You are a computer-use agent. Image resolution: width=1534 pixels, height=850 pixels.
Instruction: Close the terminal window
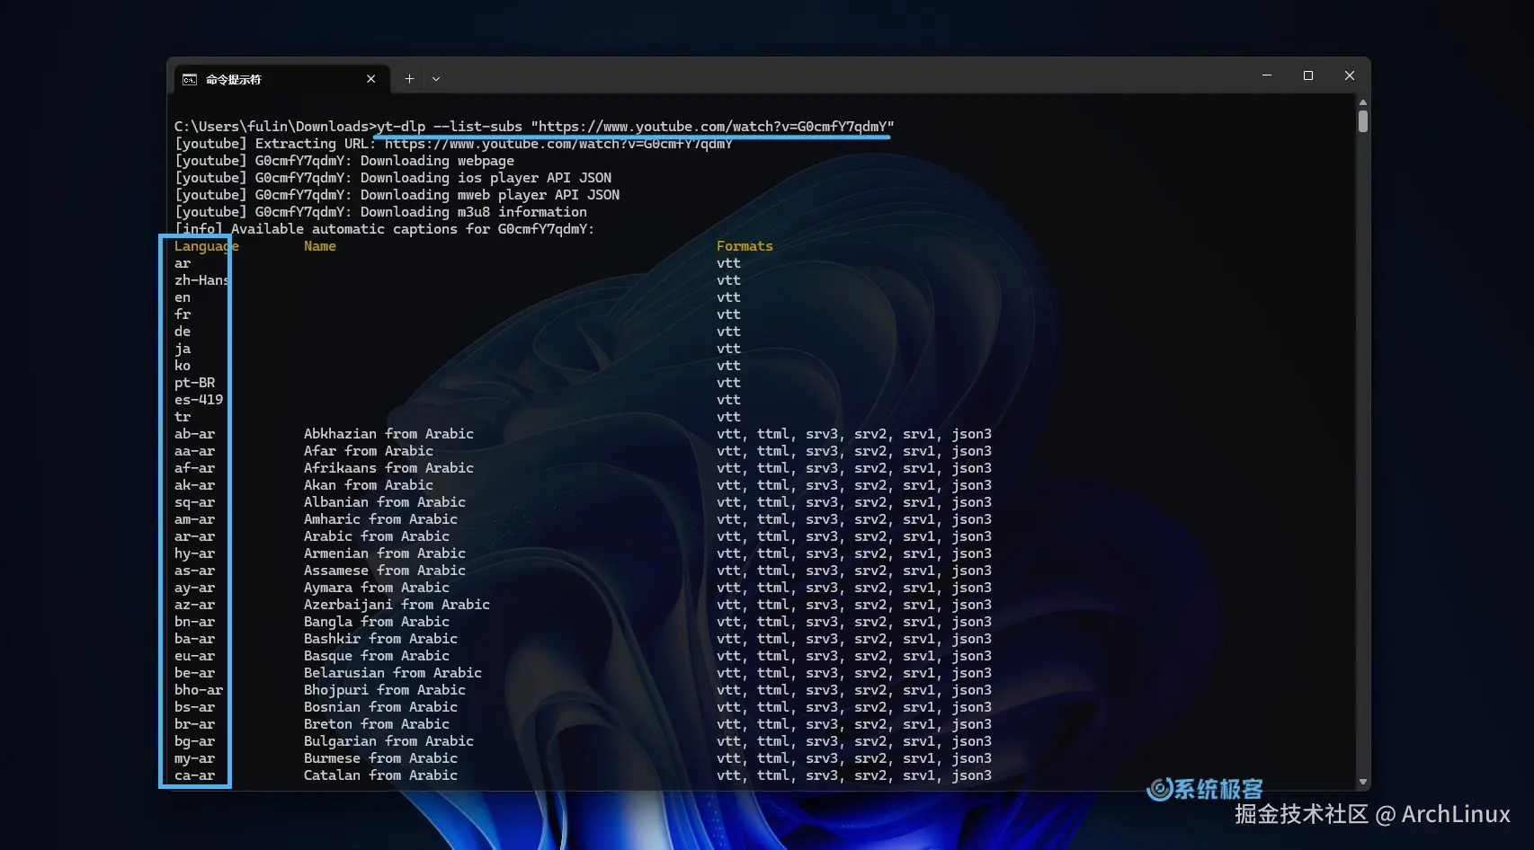click(x=1350, y=75)
